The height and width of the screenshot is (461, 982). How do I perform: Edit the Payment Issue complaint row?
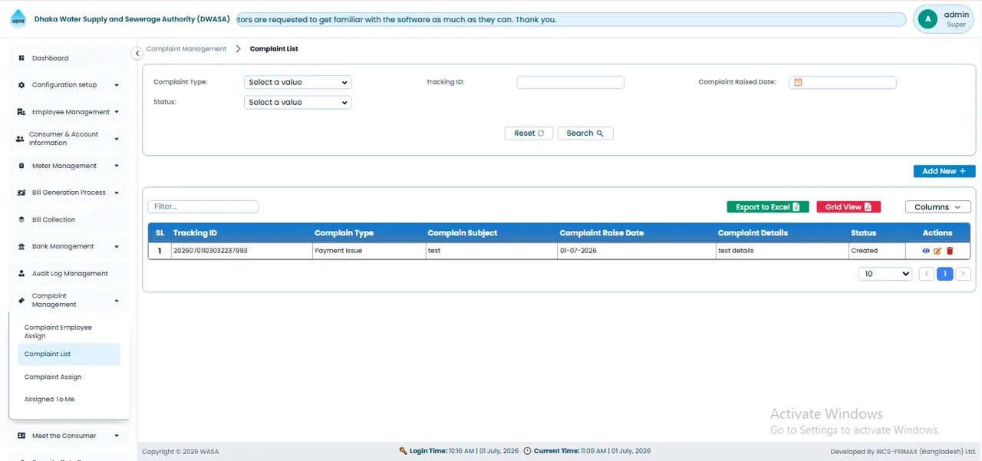(x=938, y=251)
